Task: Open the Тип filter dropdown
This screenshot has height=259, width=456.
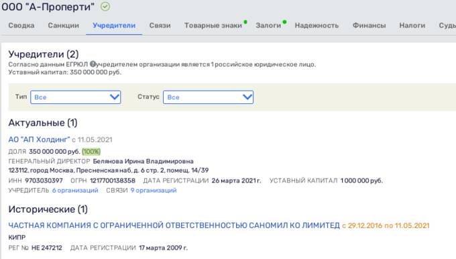Action: coord(76,97)
